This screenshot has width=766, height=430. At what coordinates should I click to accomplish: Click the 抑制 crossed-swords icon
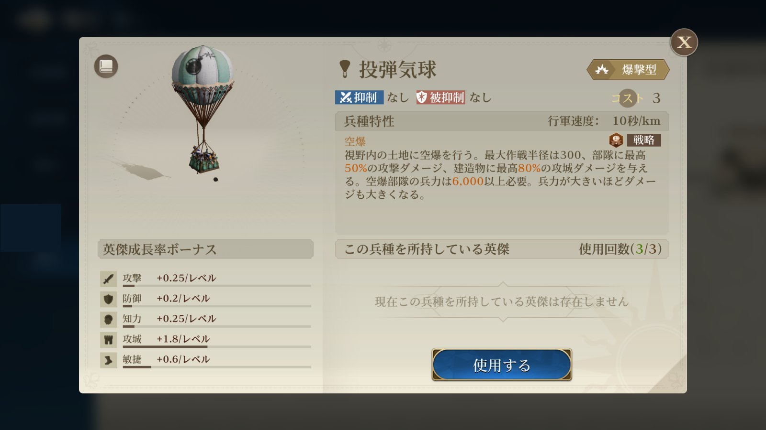346,97
